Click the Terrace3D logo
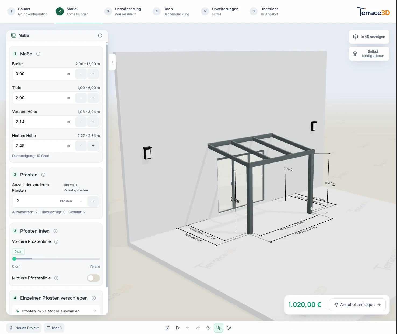397x334 pixels. pos(373,12)
